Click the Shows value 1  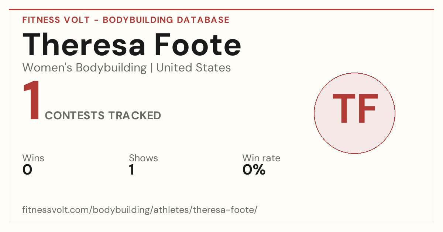(131, 170)
